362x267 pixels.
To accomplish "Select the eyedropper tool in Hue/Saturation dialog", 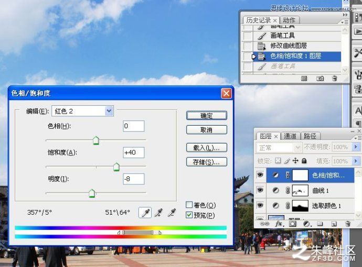I will coord(145,213).
